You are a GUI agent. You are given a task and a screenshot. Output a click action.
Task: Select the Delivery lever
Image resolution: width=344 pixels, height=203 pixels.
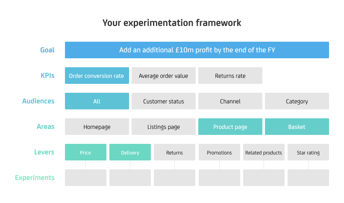tap(130, 152)
